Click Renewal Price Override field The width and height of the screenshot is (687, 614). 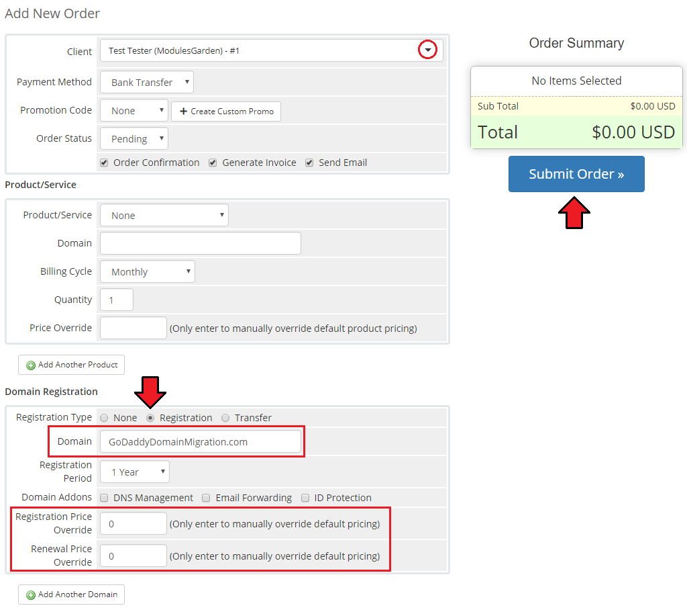pyautogui.click(x=134, y=556)
